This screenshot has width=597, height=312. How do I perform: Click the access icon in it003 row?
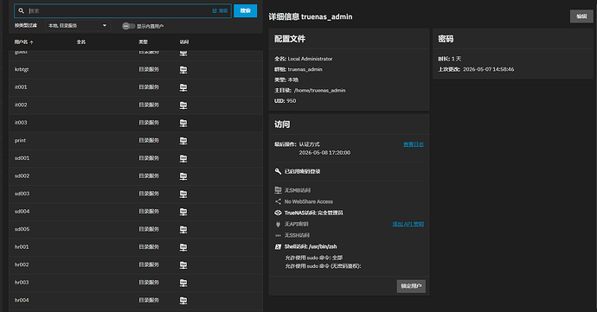(x=183, y=123)
